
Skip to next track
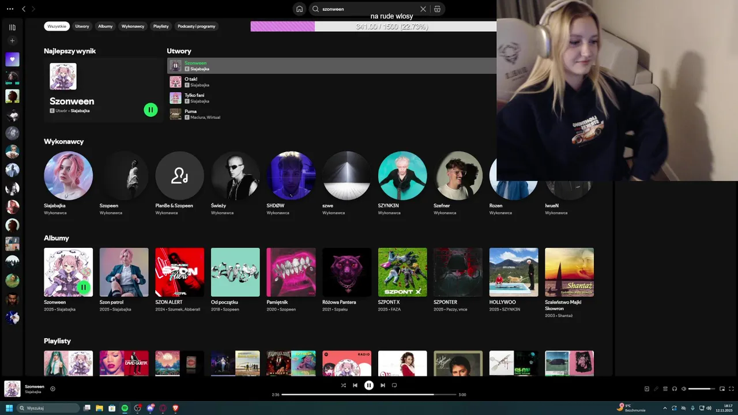[382, 386]
